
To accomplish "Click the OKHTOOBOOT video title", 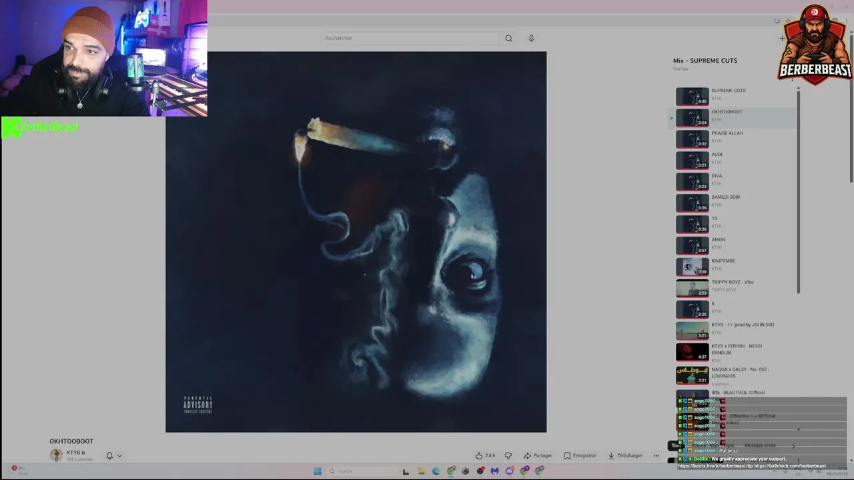I will pyautogui.click(x=71, y=441).
